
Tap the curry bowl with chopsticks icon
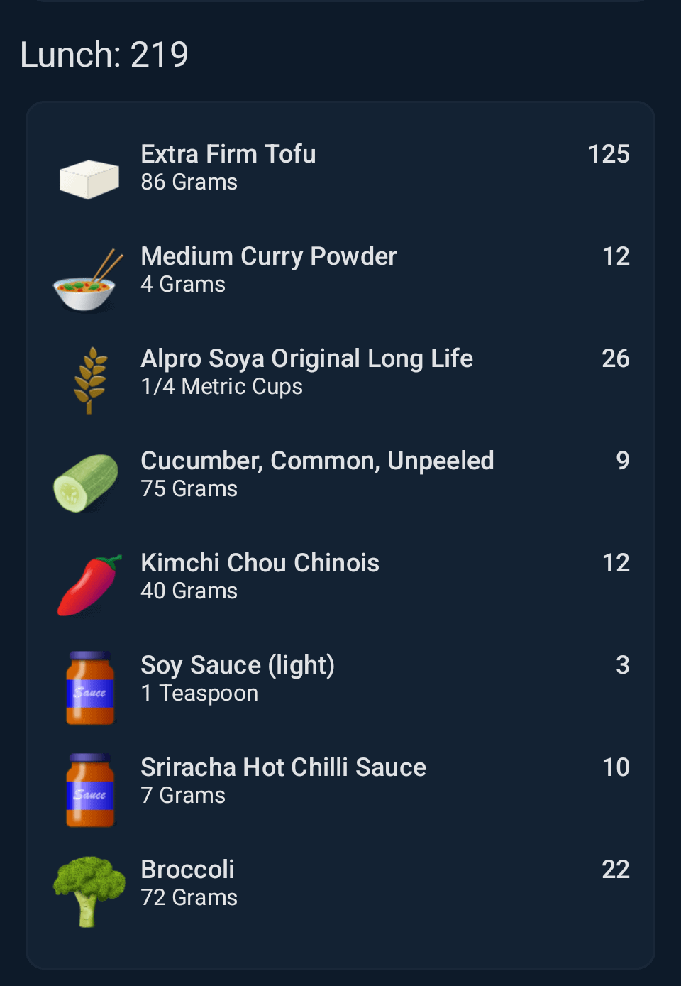click(87, 280)
